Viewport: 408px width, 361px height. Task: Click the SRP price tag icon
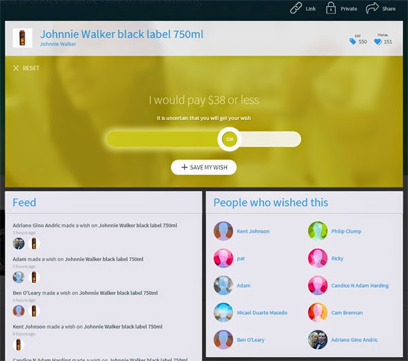click(352, 41)
